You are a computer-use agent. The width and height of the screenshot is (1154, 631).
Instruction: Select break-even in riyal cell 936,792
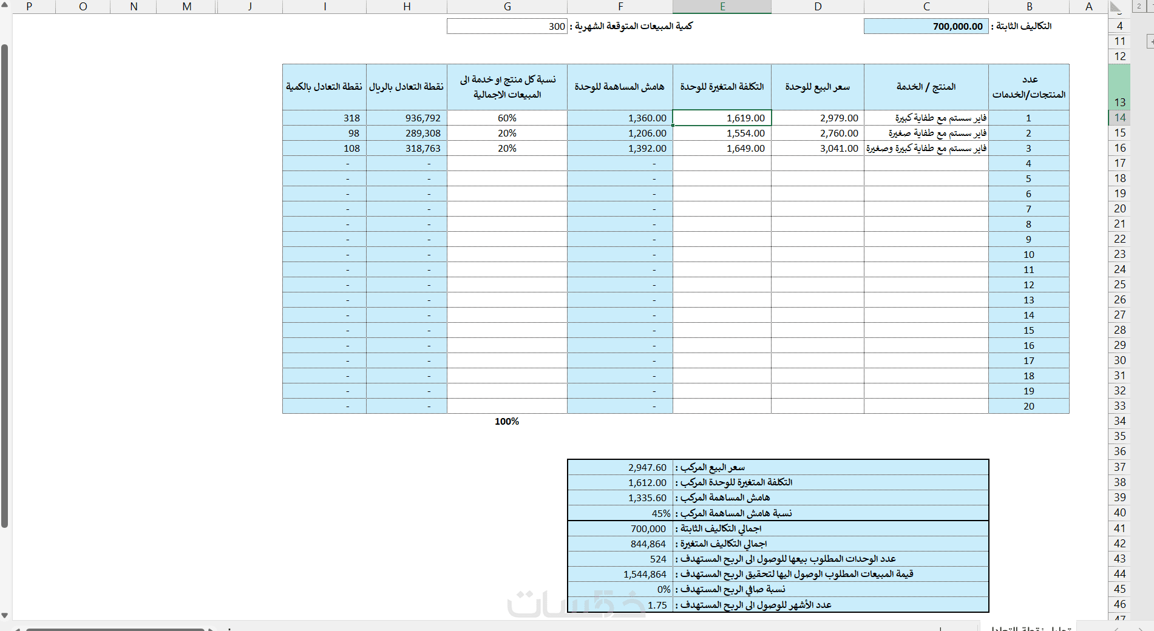pos(407,118)
